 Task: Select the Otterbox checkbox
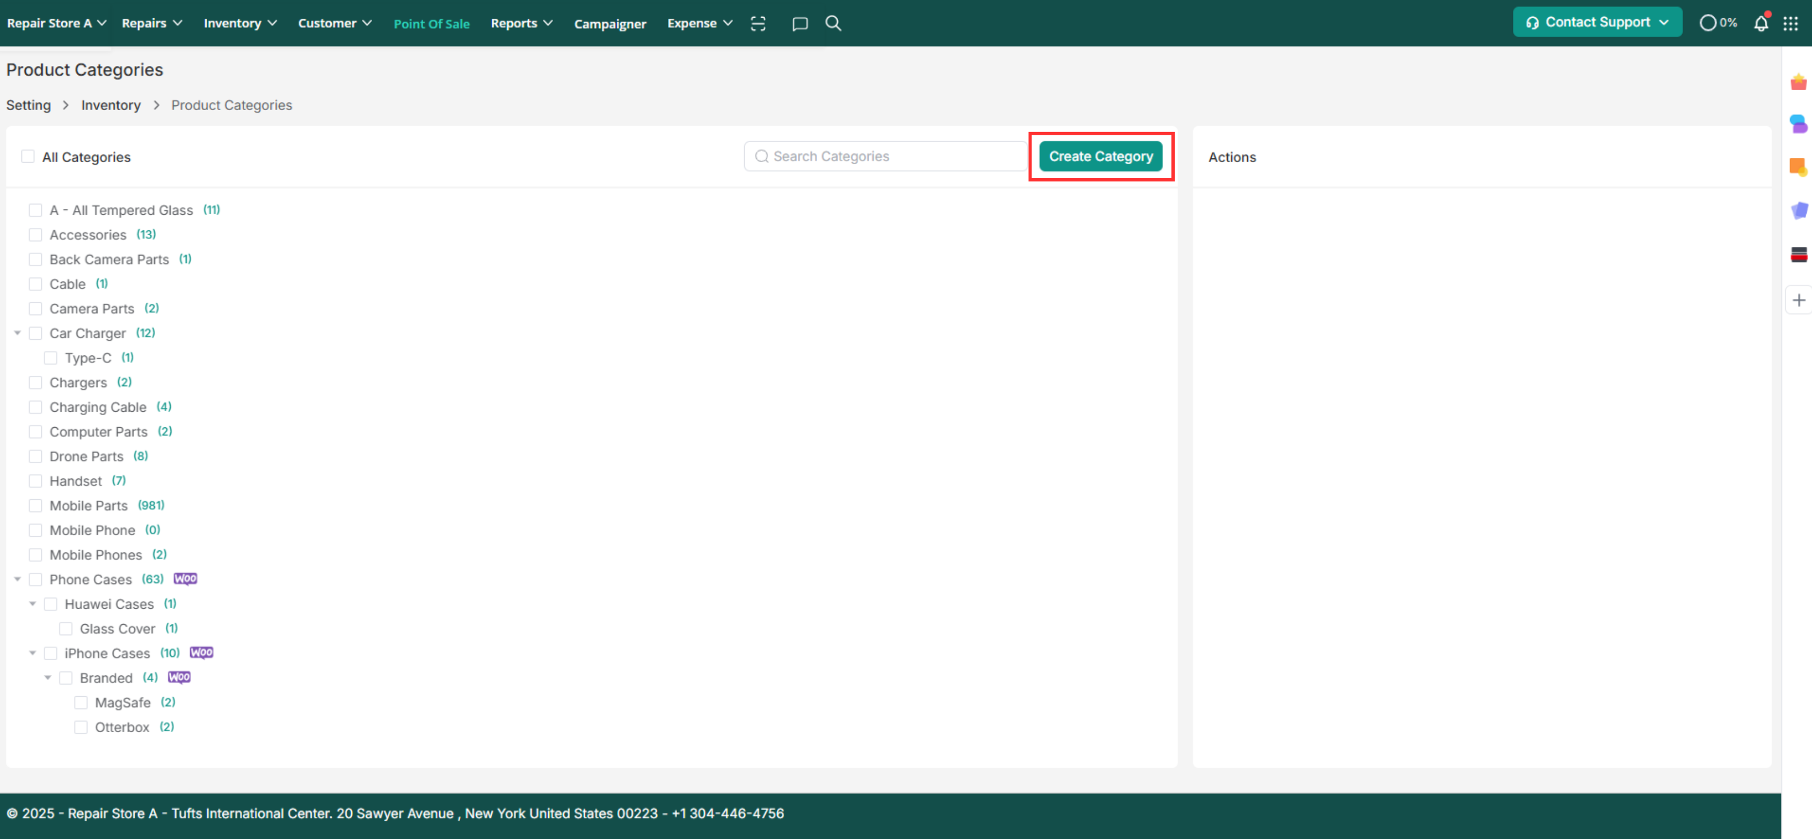[x=81, y=727]
